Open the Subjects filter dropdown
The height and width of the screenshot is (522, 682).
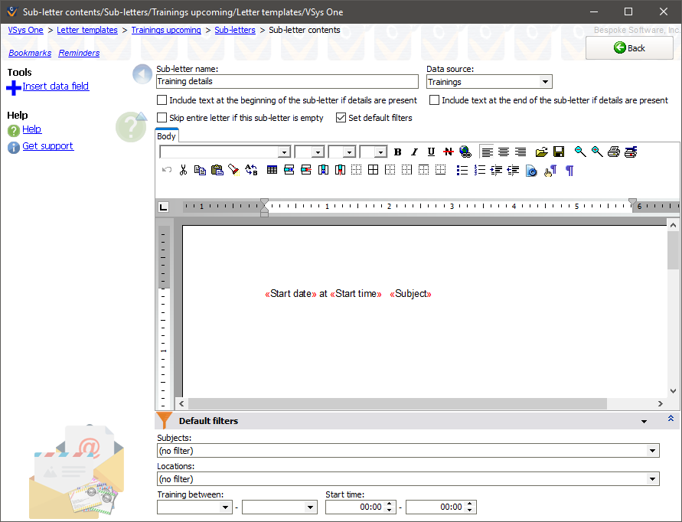pyautogui.click(x=651, y=450)
